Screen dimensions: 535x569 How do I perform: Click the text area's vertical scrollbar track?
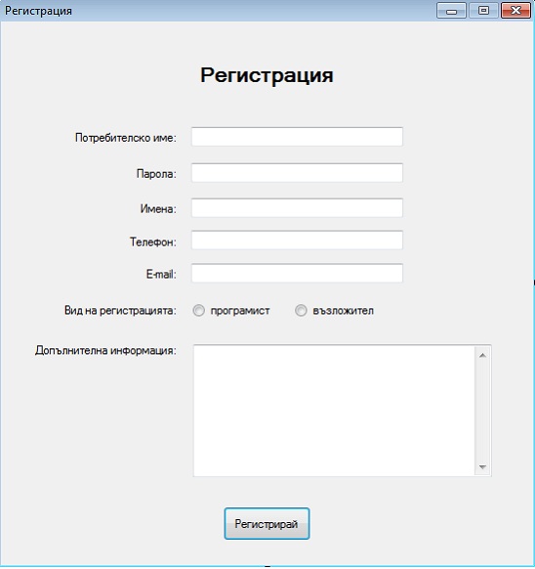pos(482,411)
